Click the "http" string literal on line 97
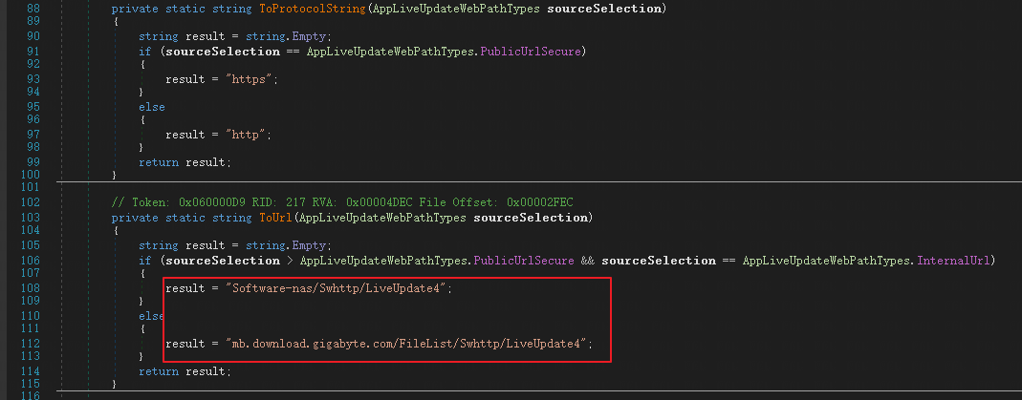Viewport: 1022px width, 400px height. [x=248, y=134]
